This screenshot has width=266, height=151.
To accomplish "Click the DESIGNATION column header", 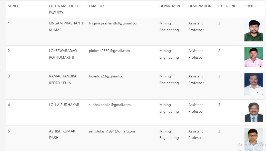I will click(200, 6).
